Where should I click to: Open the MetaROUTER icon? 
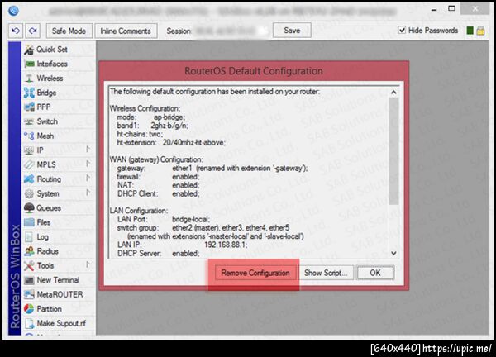[x=29, y=294]
